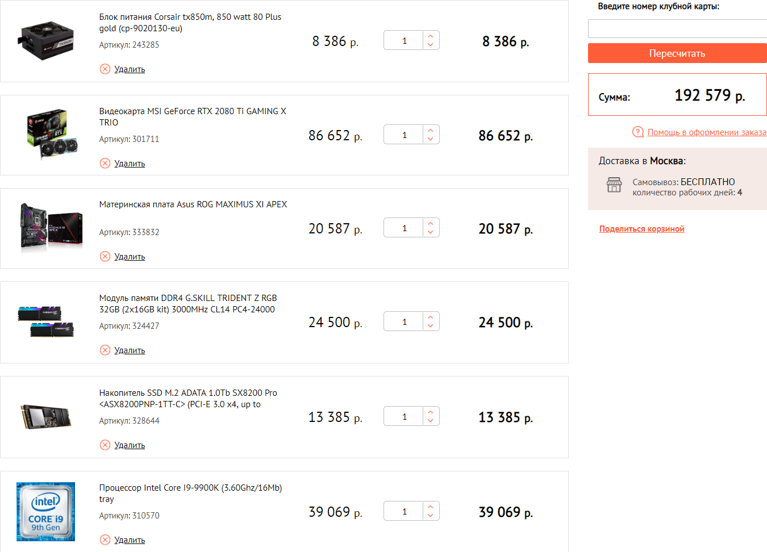This screenshot has width=767, height=552.
Task: Increase quantity of ADATA SX8200 Pro SSD
Action: pyautogui.click(x=431, y=412)
